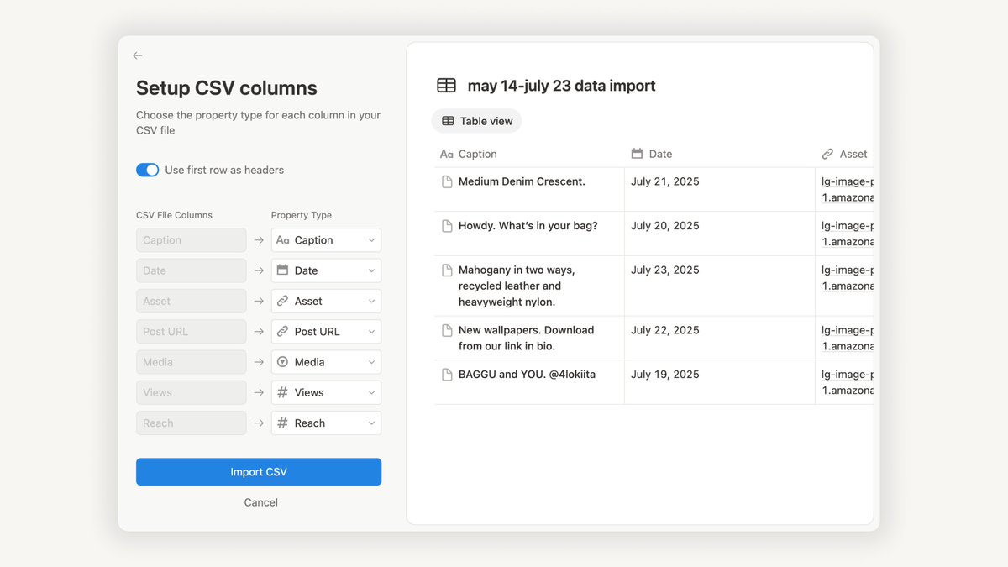Click Asset link in Mahogany row
This screenshot has height=567, width=1008.
coord(848,278)
